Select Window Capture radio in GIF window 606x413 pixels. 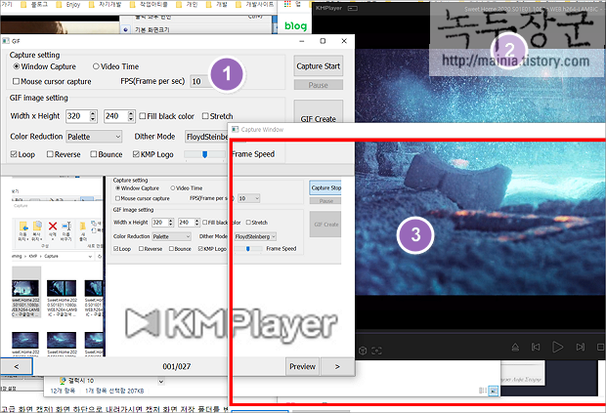coord(17,66)
